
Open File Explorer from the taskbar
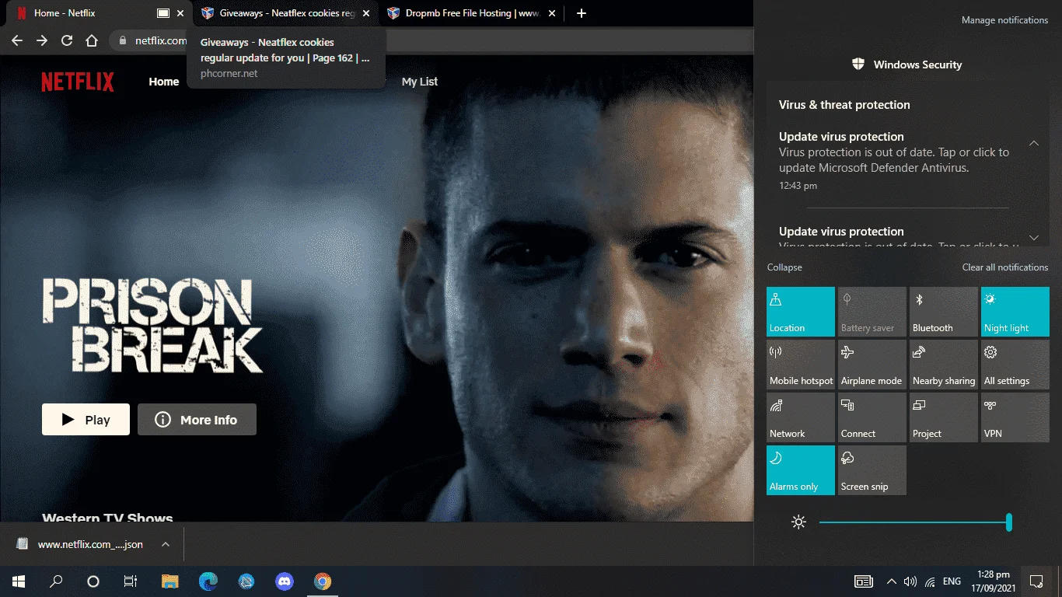[x=170, y=581]
